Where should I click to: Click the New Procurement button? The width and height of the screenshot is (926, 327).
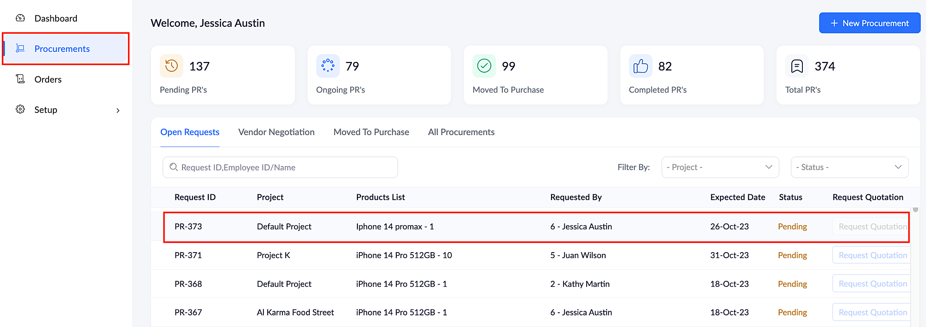pyautogui.click(x=869, y=23)
